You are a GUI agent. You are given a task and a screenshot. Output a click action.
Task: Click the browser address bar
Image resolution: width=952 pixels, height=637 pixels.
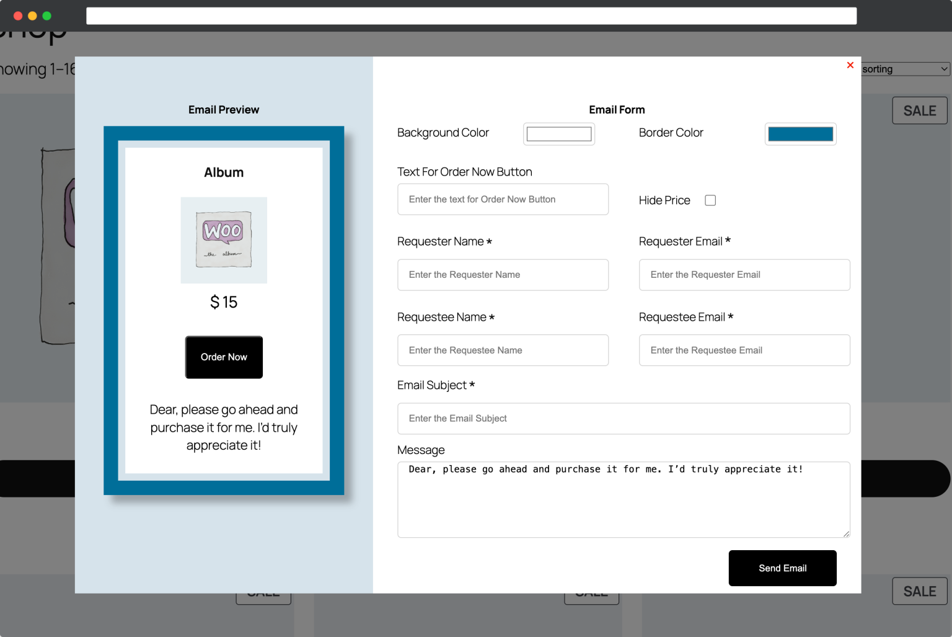471,16
